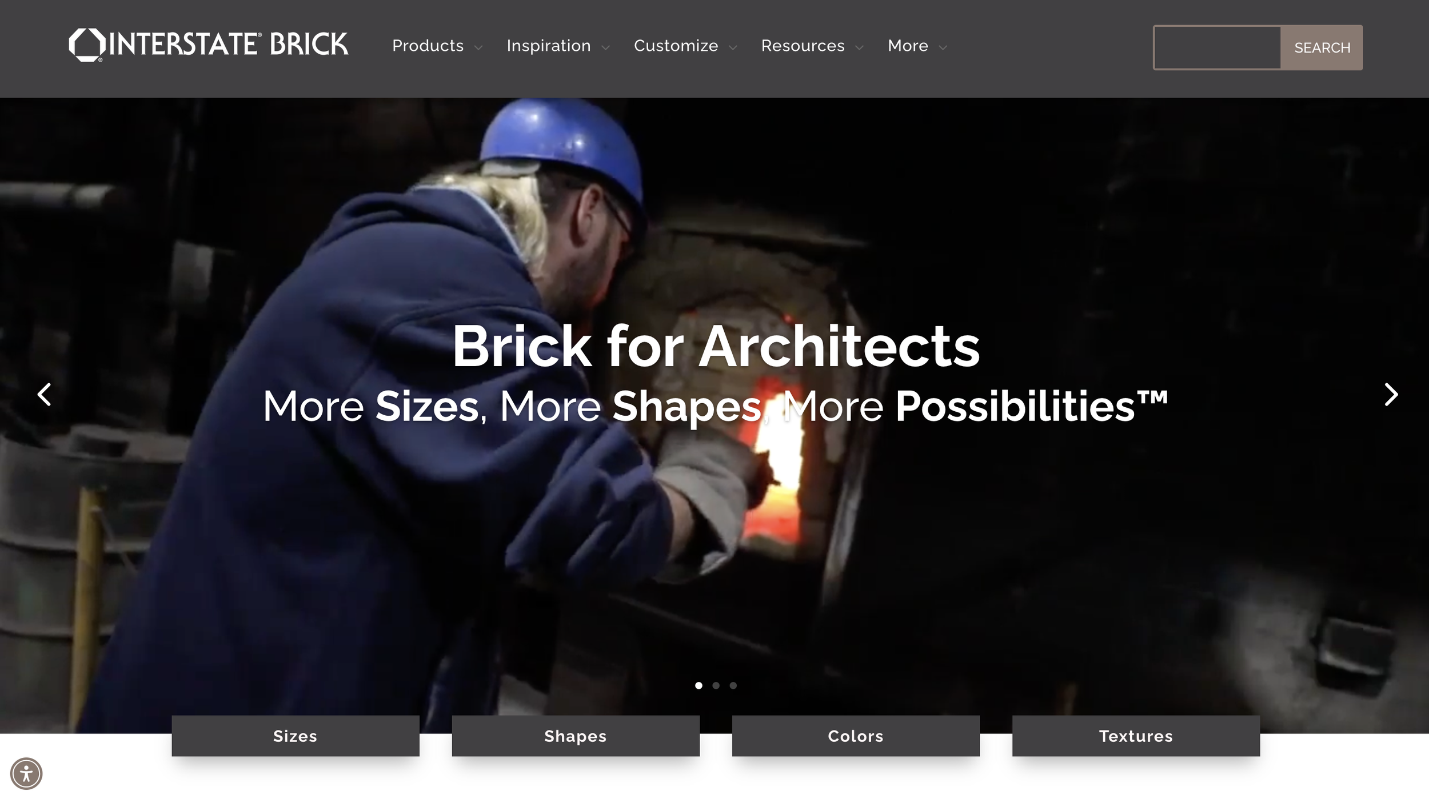1429x799 pixels.
Task: Expand the Resources chevron
Action: pyautogui.click(x=859, y=48)
